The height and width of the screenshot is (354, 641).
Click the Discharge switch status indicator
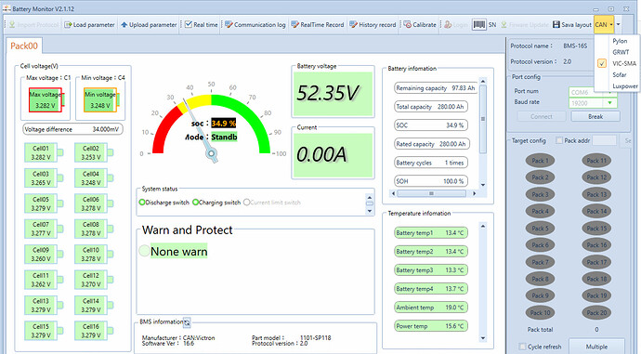tap(142, 203)
